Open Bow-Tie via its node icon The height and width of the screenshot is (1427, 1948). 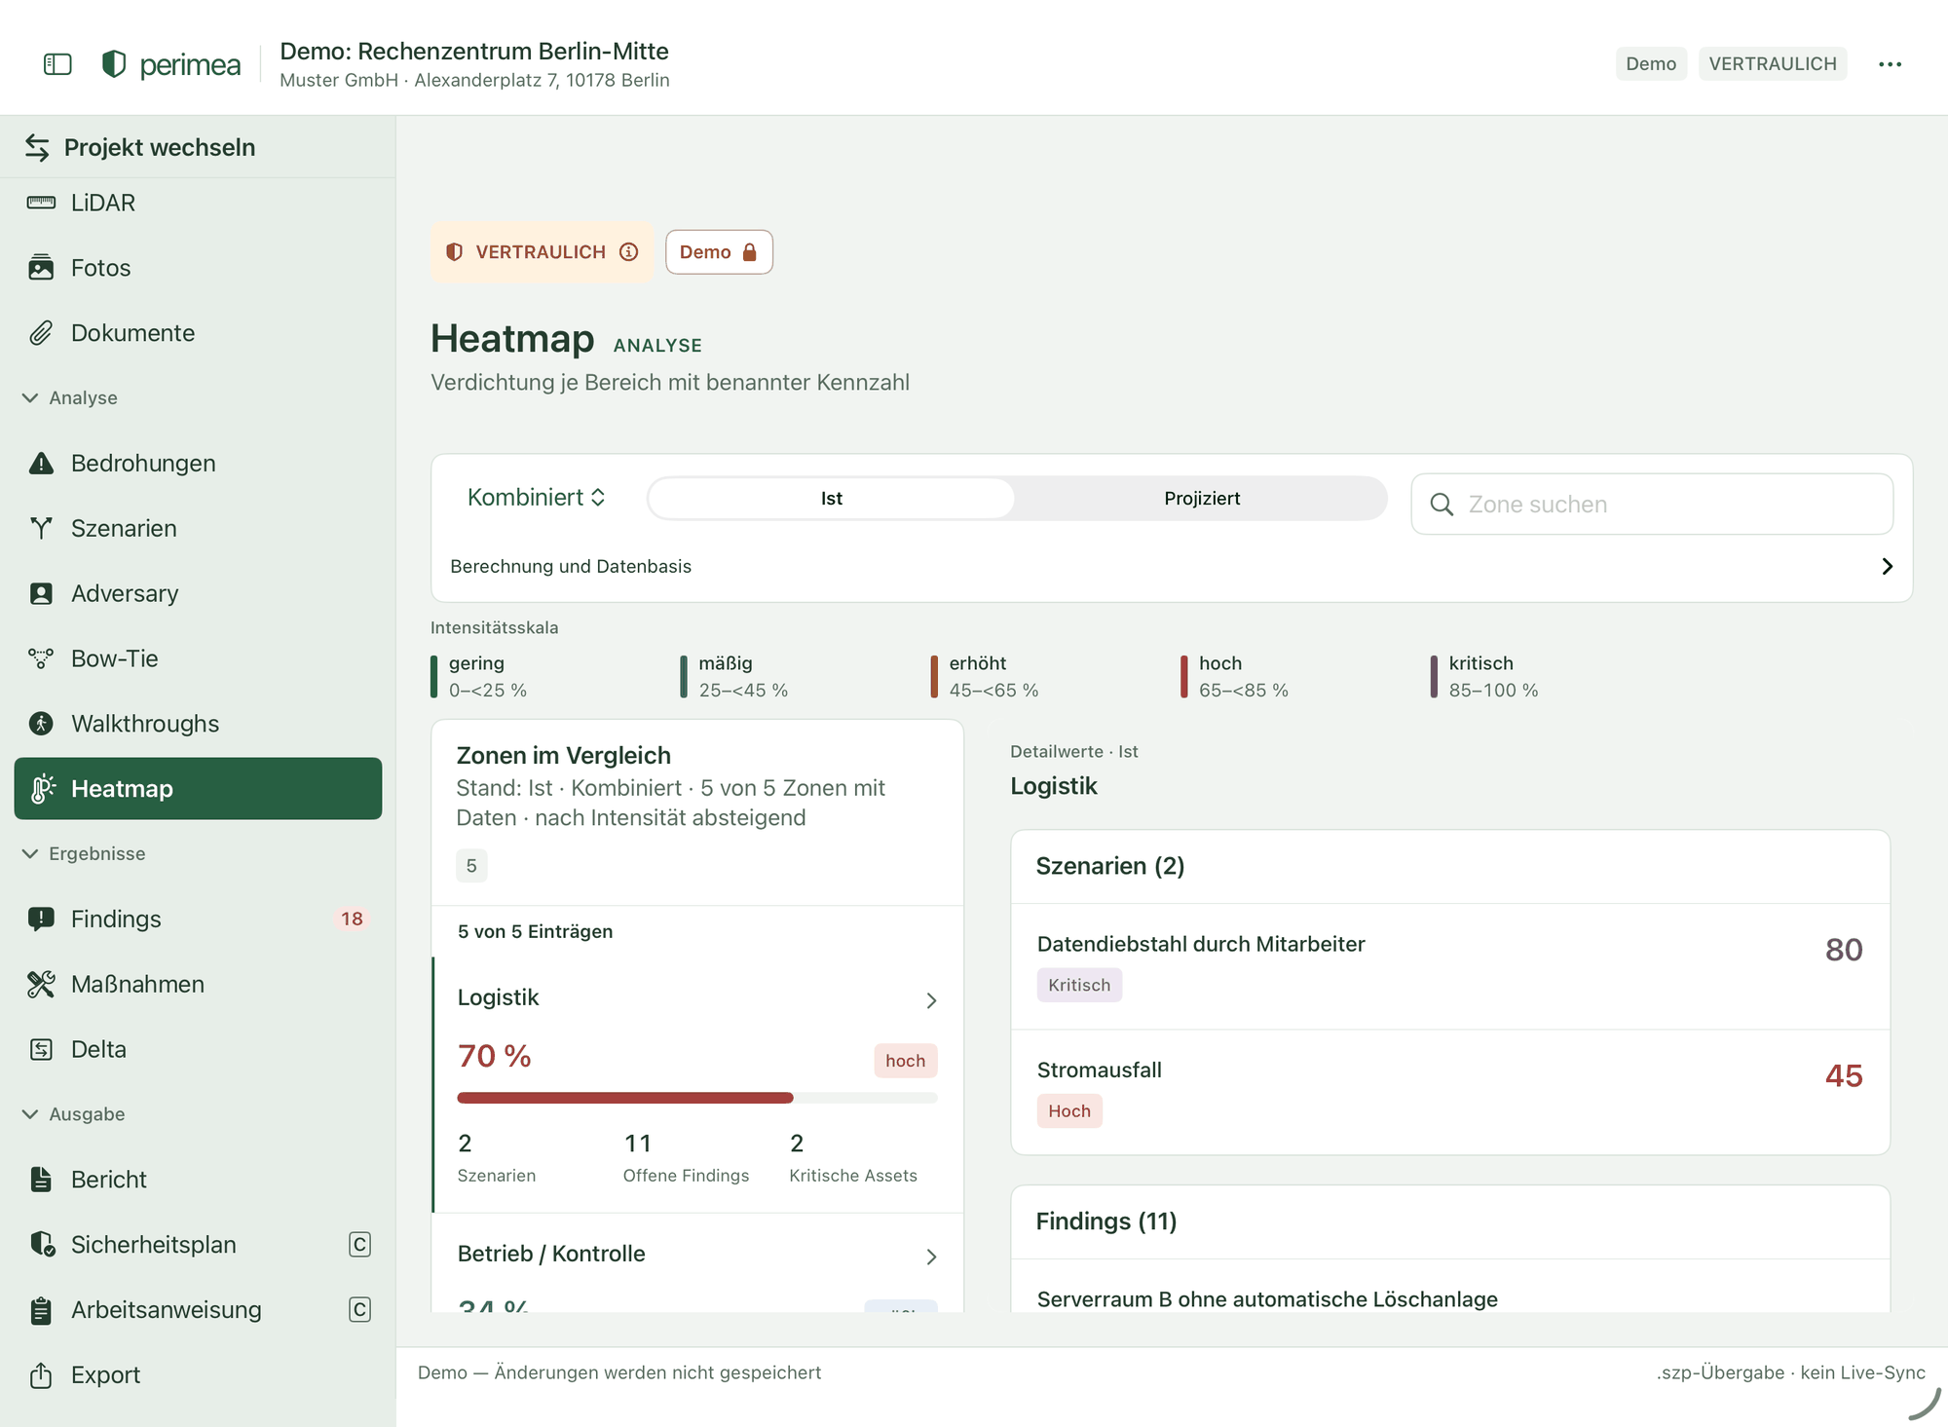coord(41,658)
